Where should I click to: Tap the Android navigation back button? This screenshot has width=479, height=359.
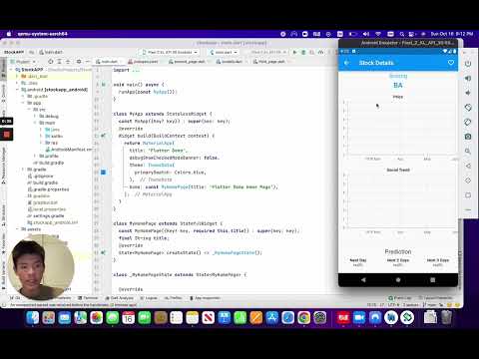click(363, 280)
